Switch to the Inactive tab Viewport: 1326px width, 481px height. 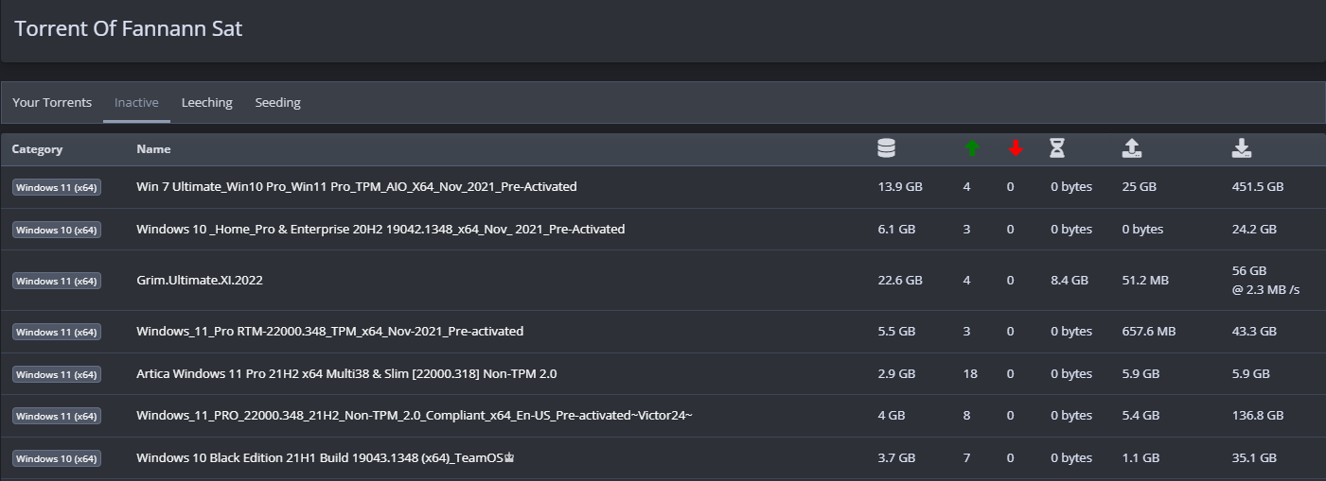click(x=136, y=102)
